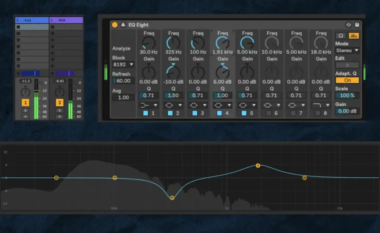Select EQ node 2 at the dip
This screenshot has height=233, width=380.
click(172, 198)
